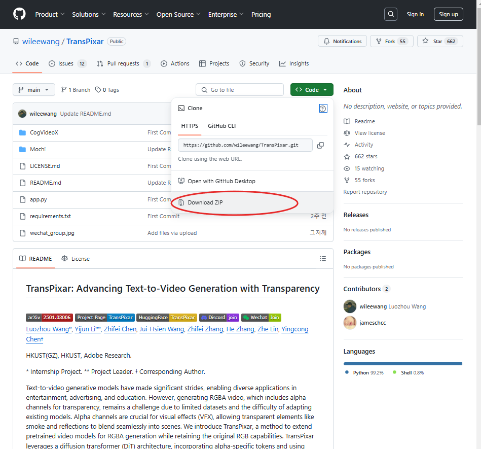Open the Open Source dropdown
Screen dimensions: 481x449
coord(178,14)
